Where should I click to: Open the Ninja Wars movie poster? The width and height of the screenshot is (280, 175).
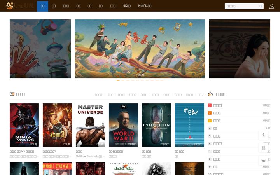tap(24, 125)
